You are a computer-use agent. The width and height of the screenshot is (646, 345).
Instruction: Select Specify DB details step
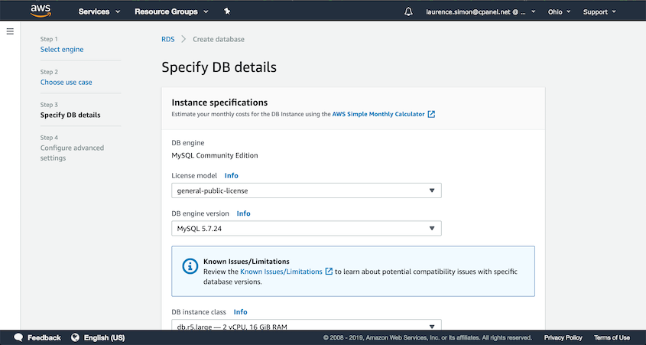[70, 115]
